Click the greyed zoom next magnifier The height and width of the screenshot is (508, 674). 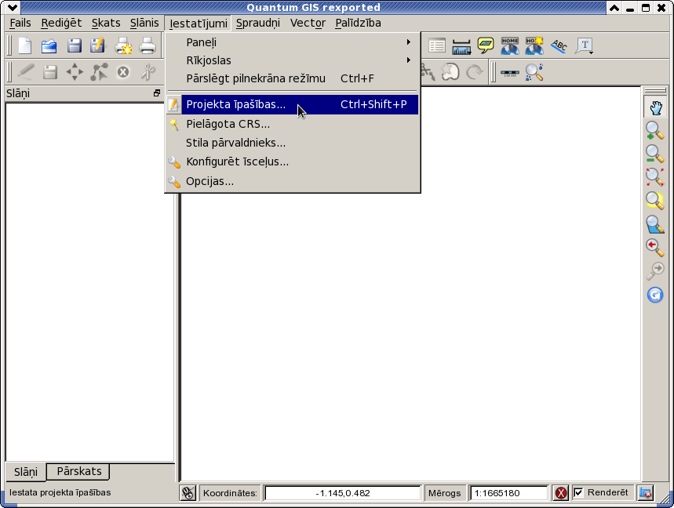coord(654,270)
